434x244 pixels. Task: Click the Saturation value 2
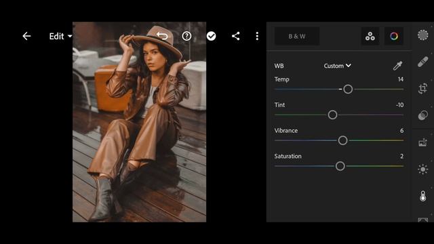(x=401, y=157)
